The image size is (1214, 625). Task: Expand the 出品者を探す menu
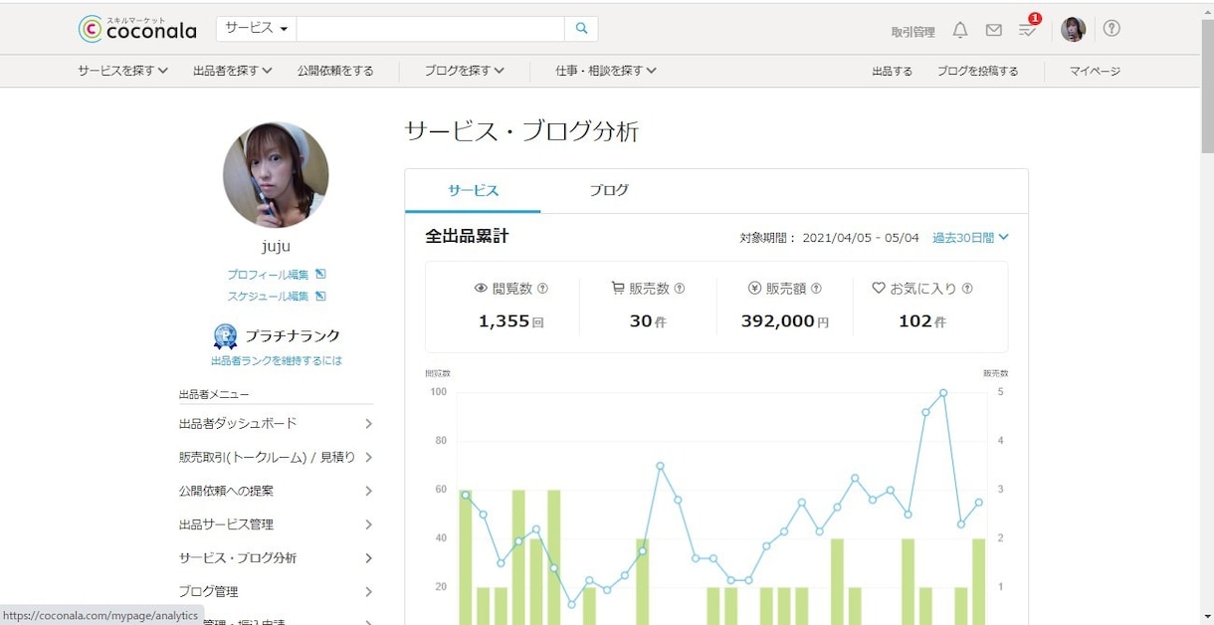coord(233,71)
